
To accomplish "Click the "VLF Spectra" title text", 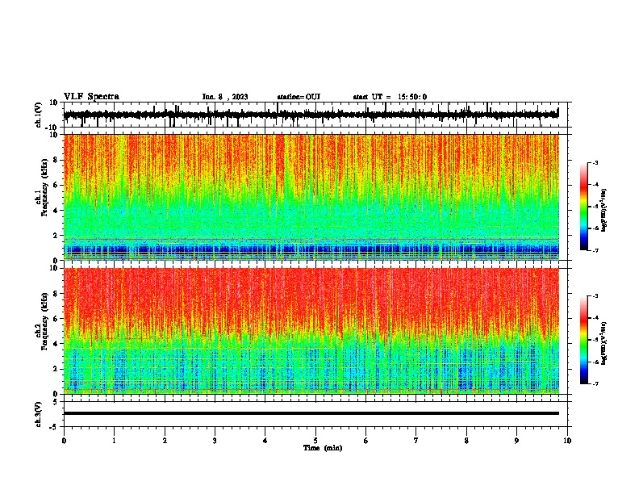I will tap(91, 97).
